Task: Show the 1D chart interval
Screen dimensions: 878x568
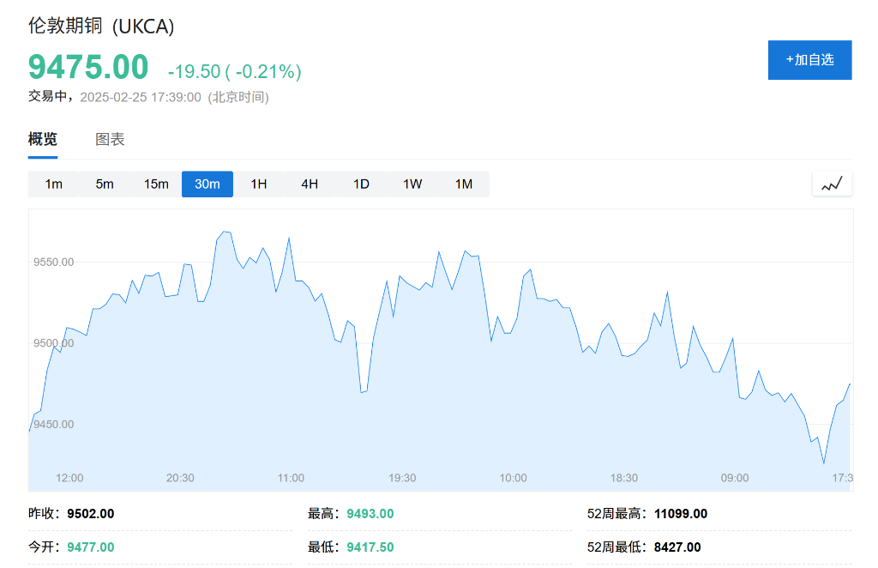Action: point(361,184)
